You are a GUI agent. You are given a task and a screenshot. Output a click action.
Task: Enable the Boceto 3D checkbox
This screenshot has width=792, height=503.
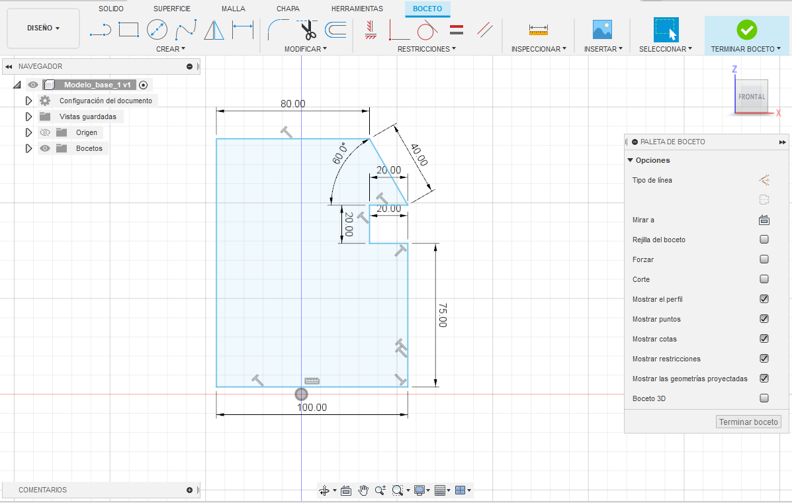pos(764,398)
